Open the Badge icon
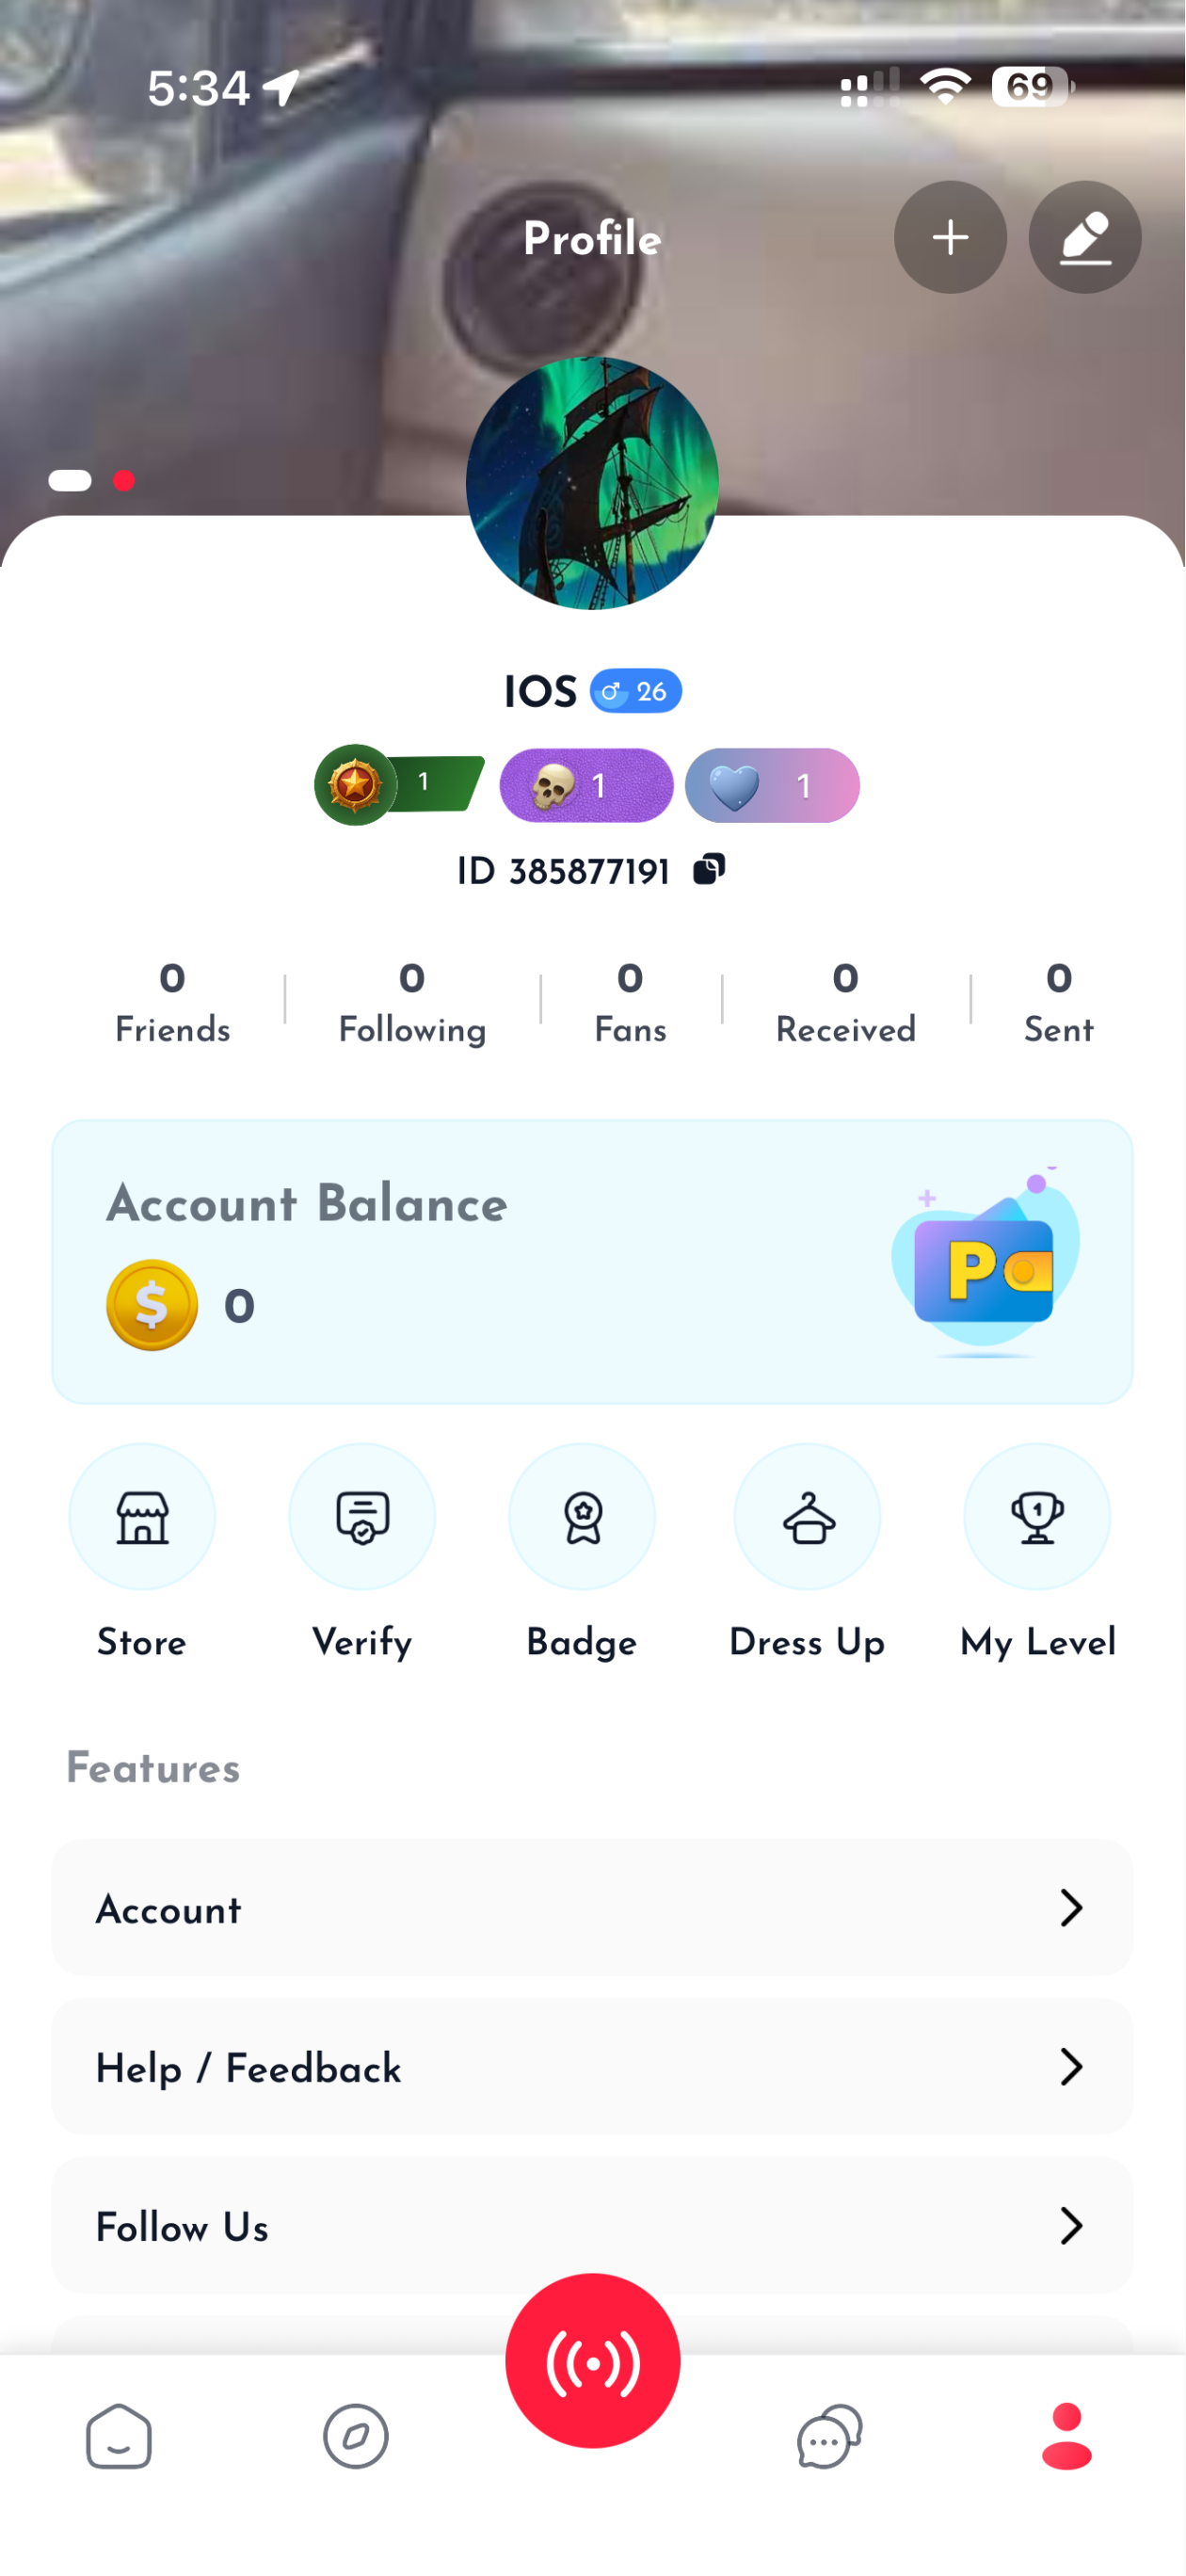Image resolution: width=1186 pixels, height=2576 pixels. point(582,1517)
